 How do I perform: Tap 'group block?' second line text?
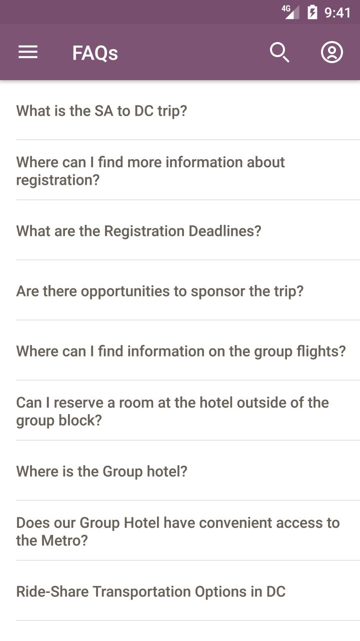59,421
